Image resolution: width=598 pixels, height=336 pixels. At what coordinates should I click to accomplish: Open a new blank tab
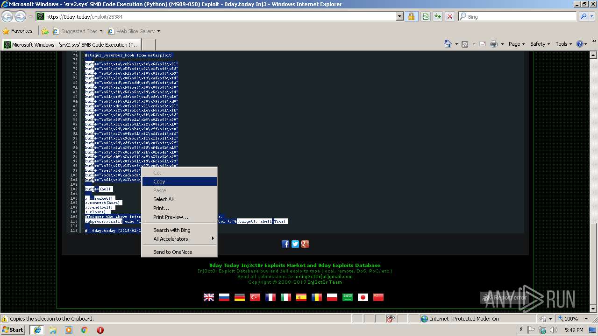click(x=149, y=45)
